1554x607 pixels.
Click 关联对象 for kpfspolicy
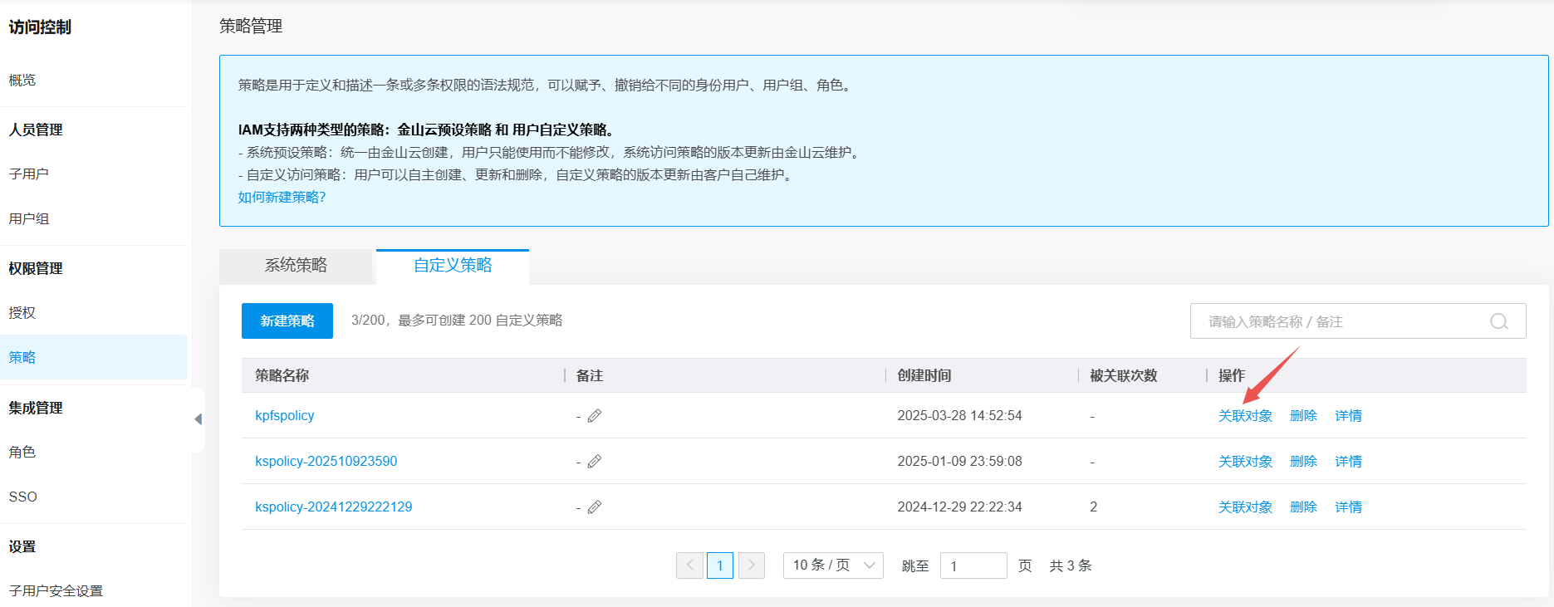click(x=1244, y=416)
